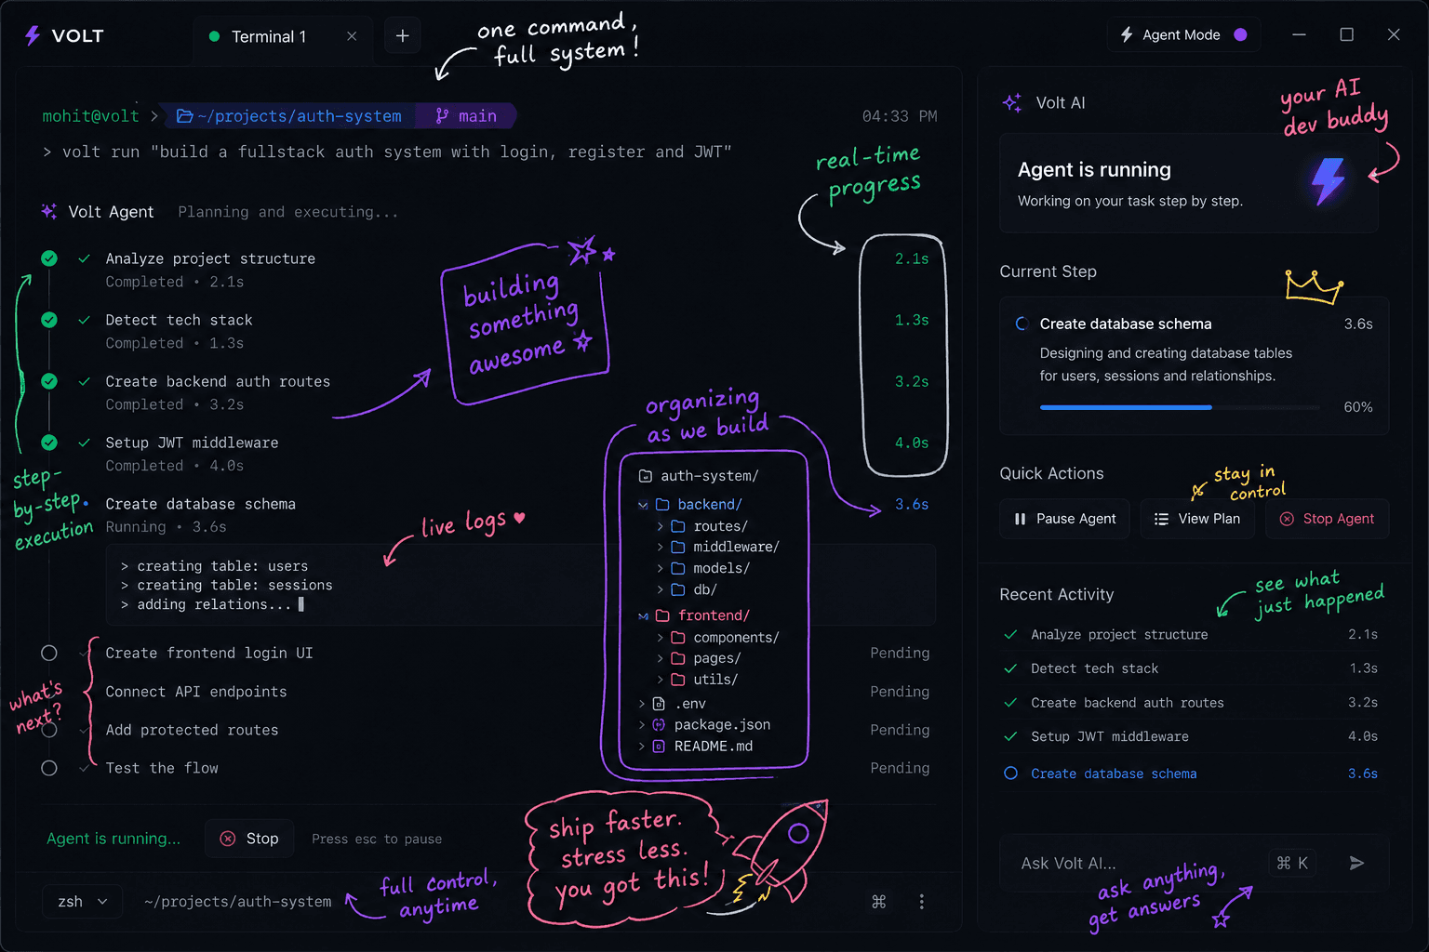
Task: Click the ⌘ K shortcut badge
Action: click(x=1293, y=864)
